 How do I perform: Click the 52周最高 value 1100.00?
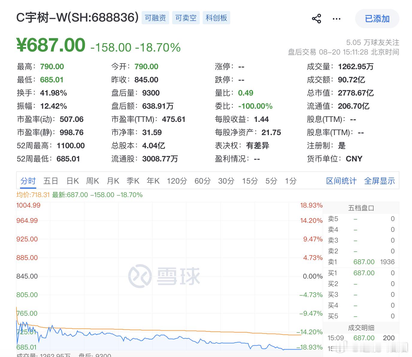(71, 146)
